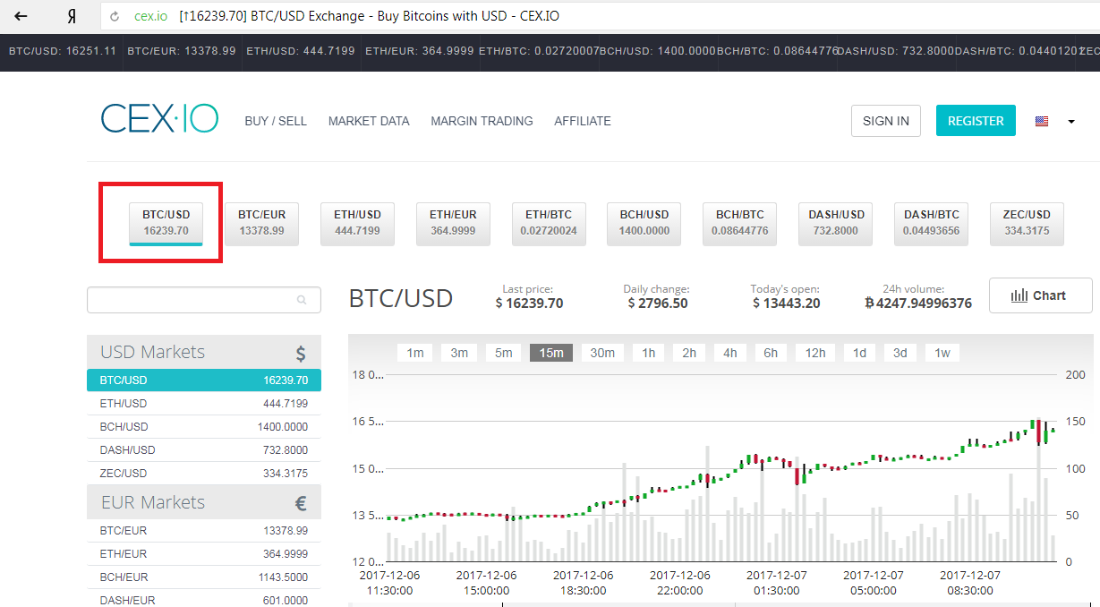Pick the 12h chart interval
Viewport: 1100px width, 607px height.
pos(815,353)
